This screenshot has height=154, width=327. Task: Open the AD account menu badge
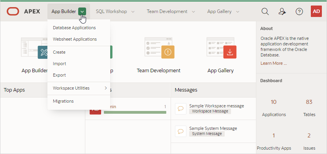point(316,11)
